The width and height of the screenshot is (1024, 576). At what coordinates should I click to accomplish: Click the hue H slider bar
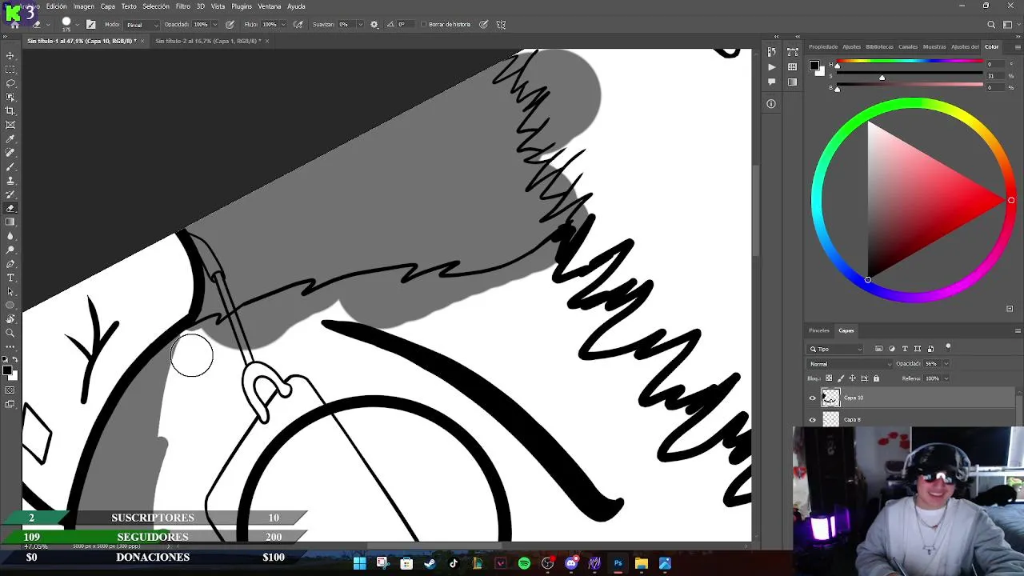910,62
